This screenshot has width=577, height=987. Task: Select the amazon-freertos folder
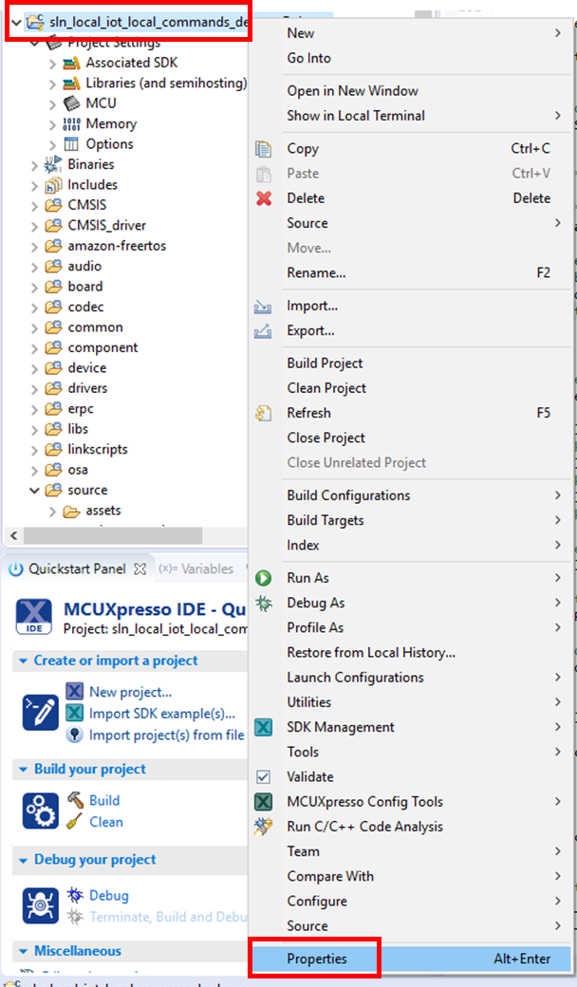(116, 246)
